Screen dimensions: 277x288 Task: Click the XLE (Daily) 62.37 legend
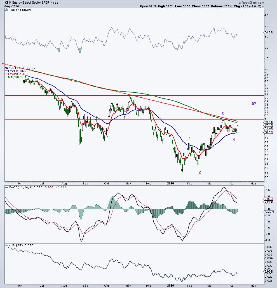pos(20,68)
